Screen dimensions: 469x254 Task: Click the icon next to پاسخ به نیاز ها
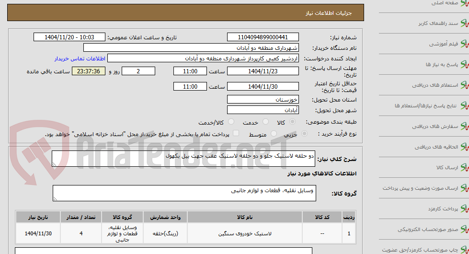click(465, 65)
